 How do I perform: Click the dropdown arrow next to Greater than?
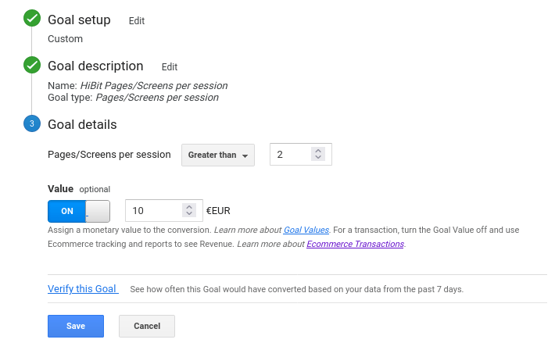point(245,155)
